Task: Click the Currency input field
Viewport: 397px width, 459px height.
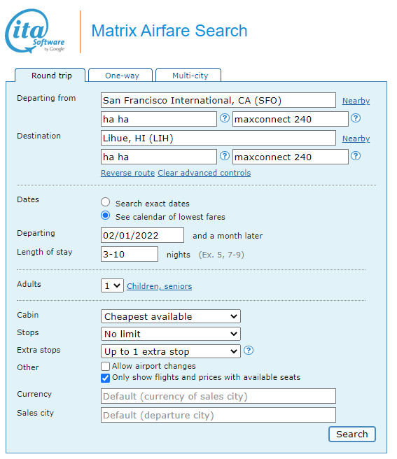Action: pos(218,396)
